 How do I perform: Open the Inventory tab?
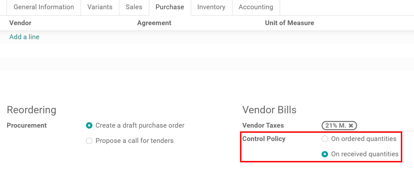click(211, 7)
